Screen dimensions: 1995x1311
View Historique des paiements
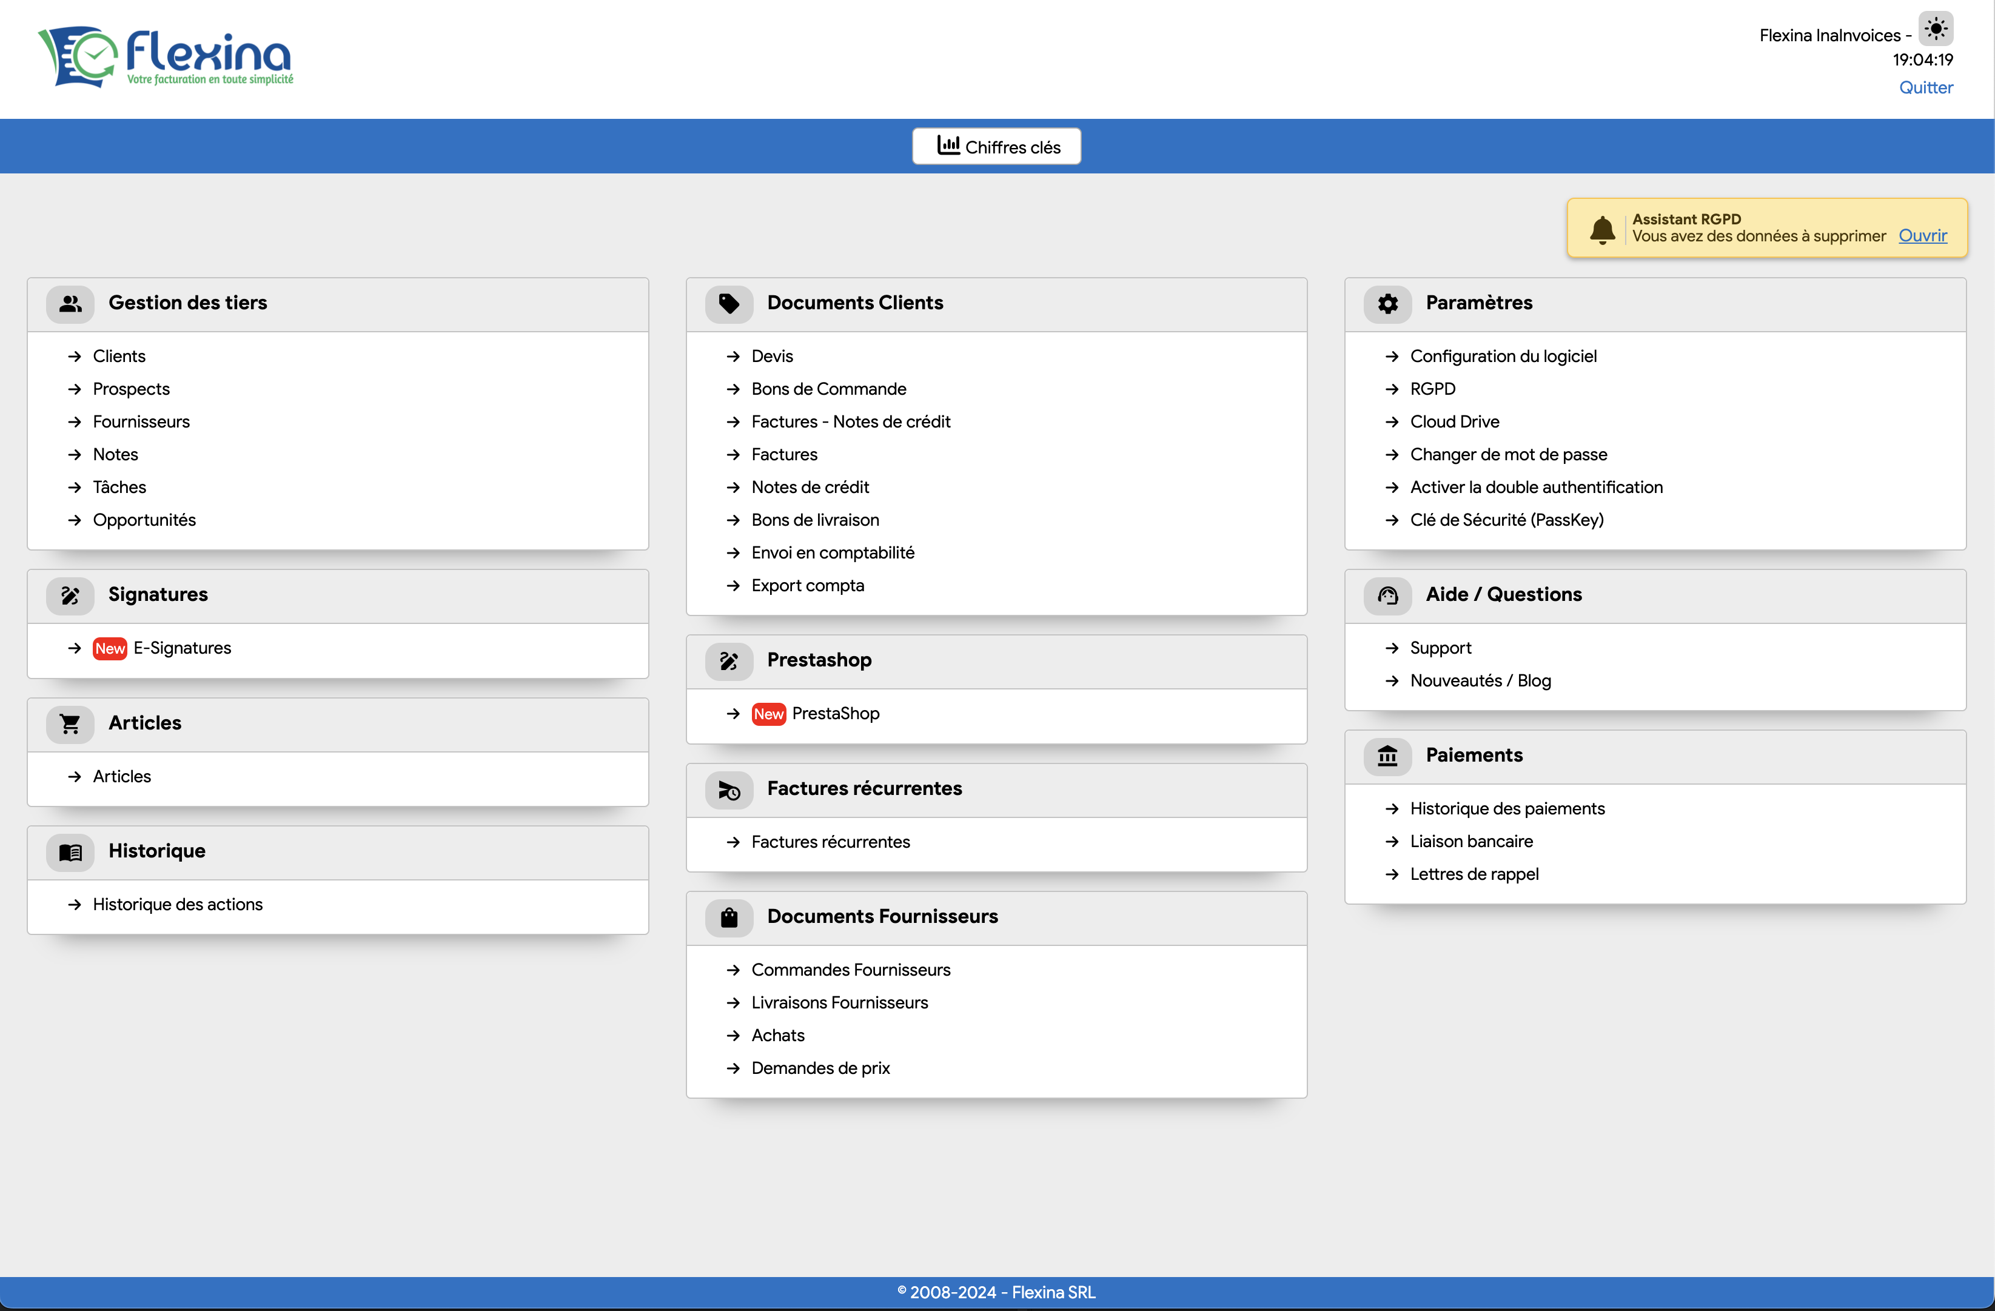1507,809
